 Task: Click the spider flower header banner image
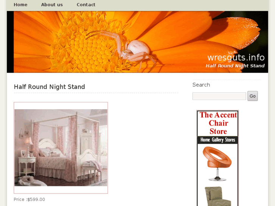click(138, 42)
